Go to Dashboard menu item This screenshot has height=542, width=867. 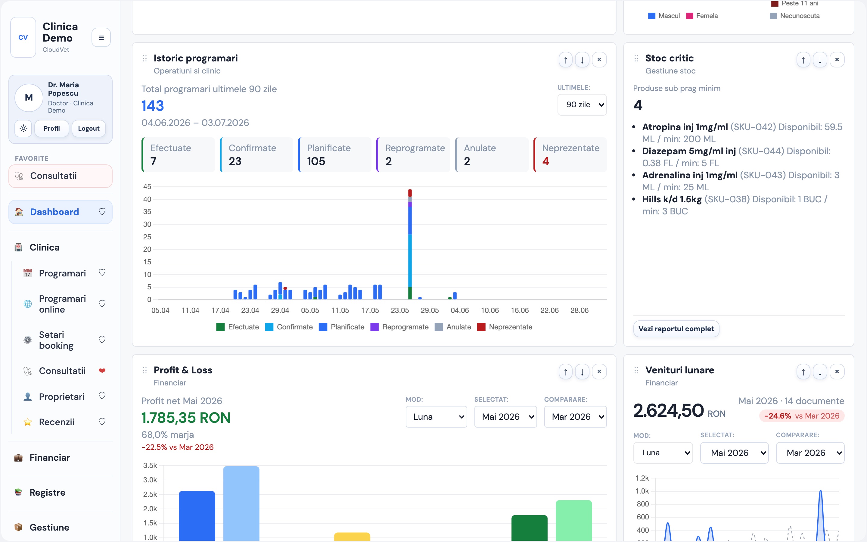tap(61, 212)
